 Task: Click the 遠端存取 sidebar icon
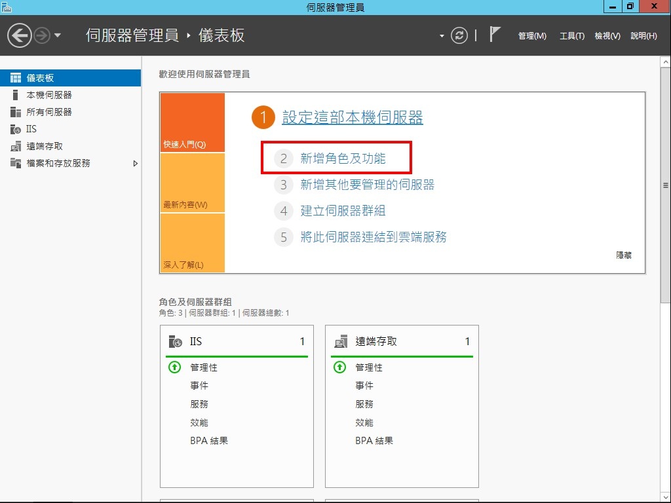pos(16,146)
